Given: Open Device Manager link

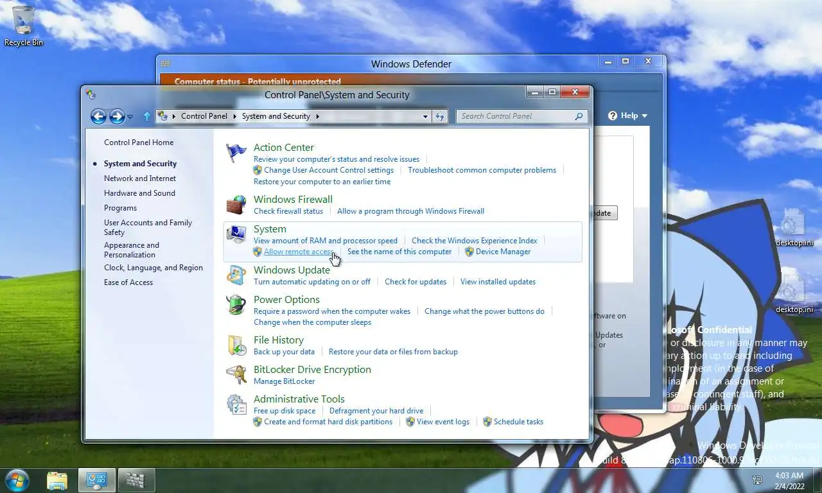Looking at the screenshot, I should click(x=503, y=252).
